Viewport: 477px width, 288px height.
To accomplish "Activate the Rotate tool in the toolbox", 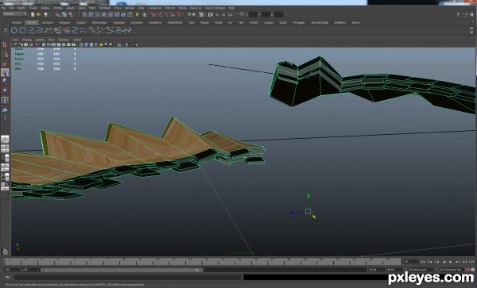I will point(5,82).
